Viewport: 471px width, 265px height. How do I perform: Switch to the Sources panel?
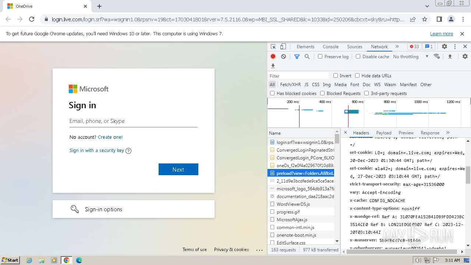pos(355,47)
